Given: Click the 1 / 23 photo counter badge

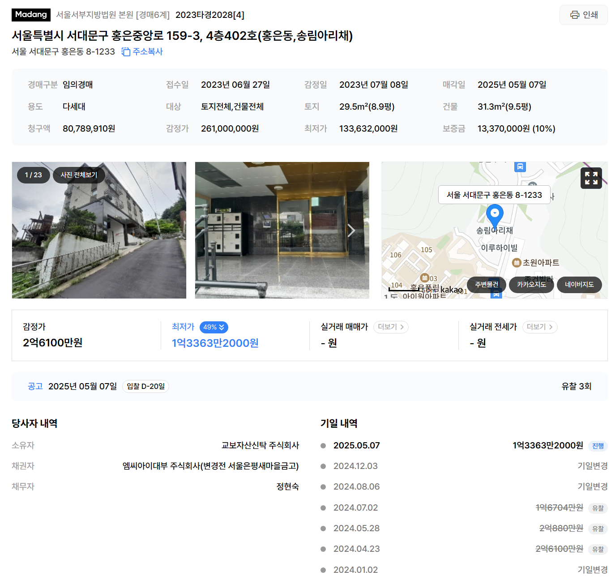Looking at the screenshot, I should [33, 175].
